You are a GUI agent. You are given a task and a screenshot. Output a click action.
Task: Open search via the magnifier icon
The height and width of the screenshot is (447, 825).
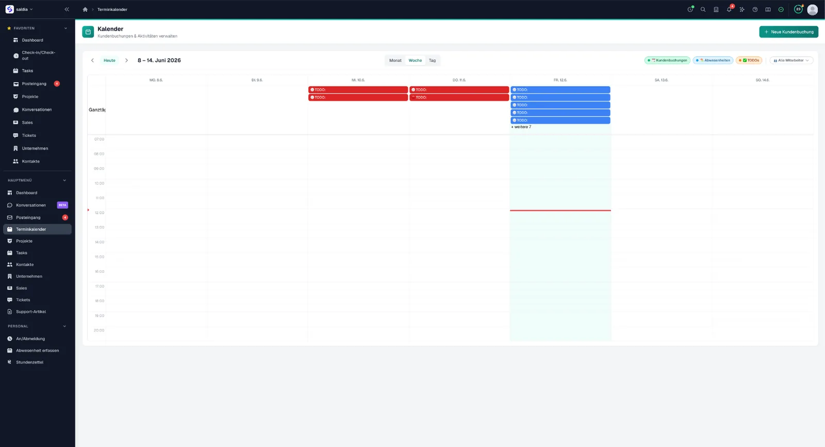(703, 9)
